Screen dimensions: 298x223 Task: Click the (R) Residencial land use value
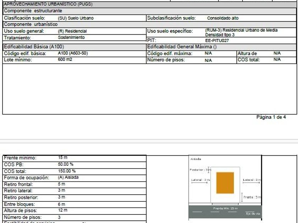click(x=72, y=31)
